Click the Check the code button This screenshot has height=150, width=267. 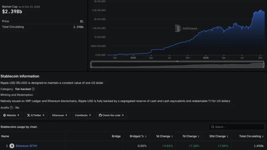coord(111,115)
